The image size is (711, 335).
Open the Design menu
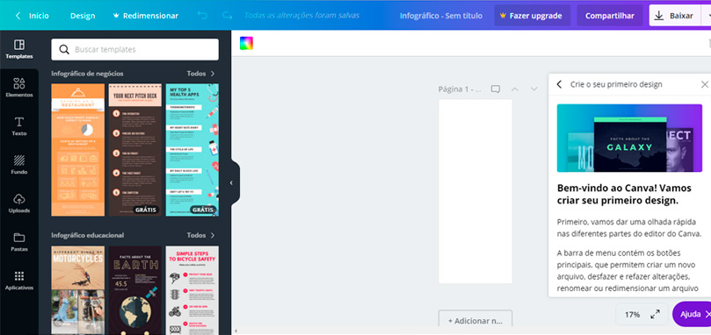point(83,16)
